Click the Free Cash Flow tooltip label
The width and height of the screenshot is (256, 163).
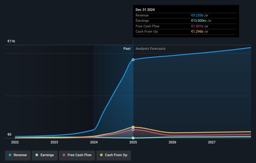pos(147,26)
